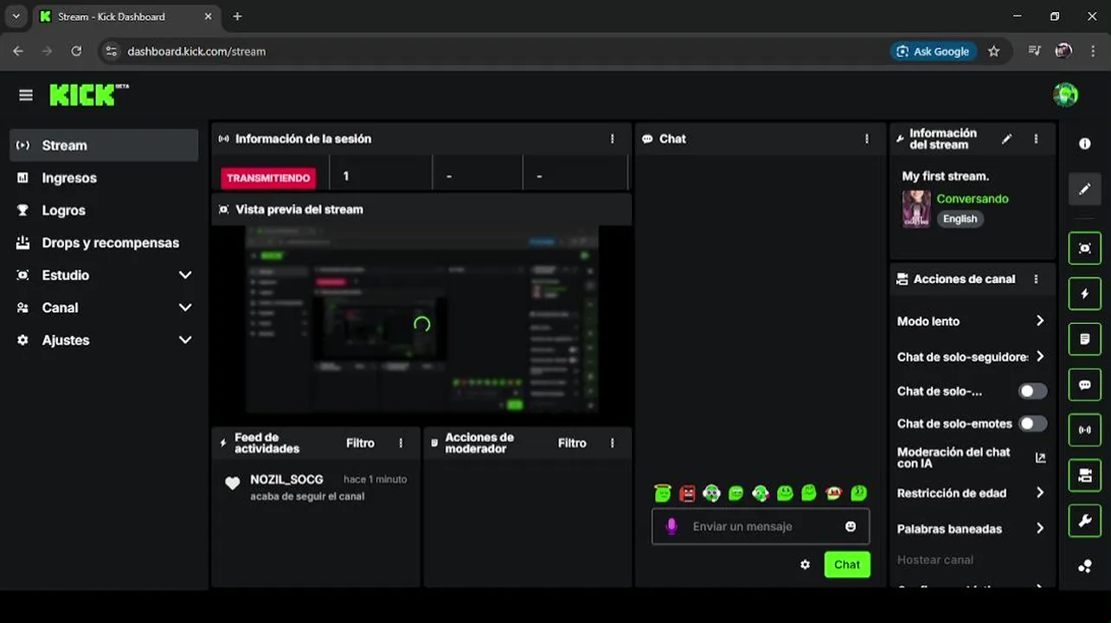Click the TRANSMITIENDO status badge
The height and width of the screenshot is (623, 1111).
tap(268, 177)
